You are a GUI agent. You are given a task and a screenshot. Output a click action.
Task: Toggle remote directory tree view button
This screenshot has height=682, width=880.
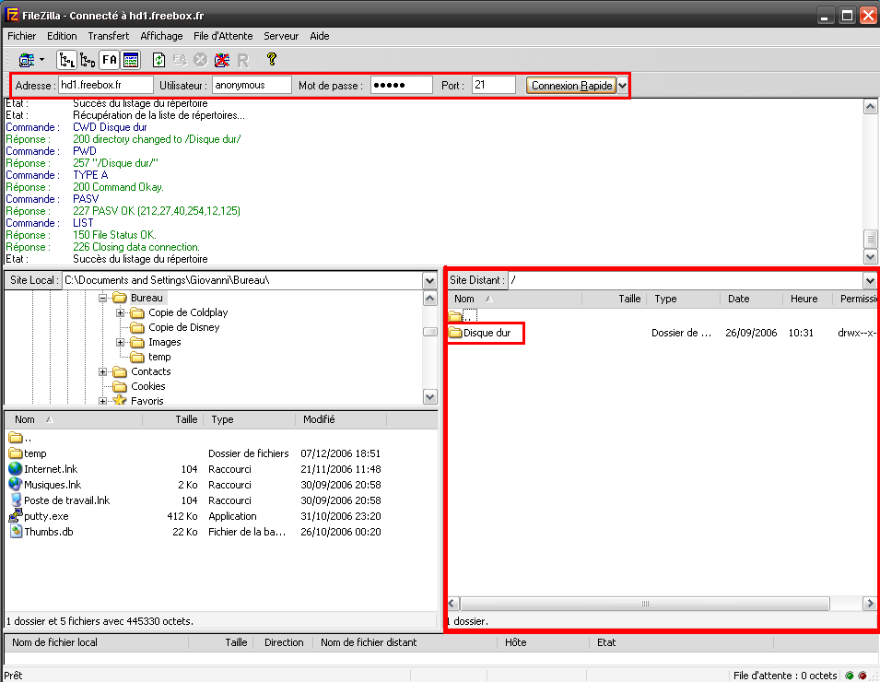click(x=88, y=60)
